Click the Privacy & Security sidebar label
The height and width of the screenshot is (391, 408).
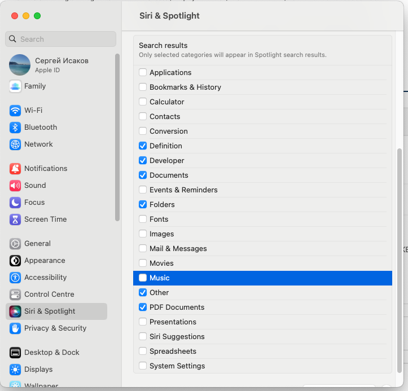coord(55,328)
